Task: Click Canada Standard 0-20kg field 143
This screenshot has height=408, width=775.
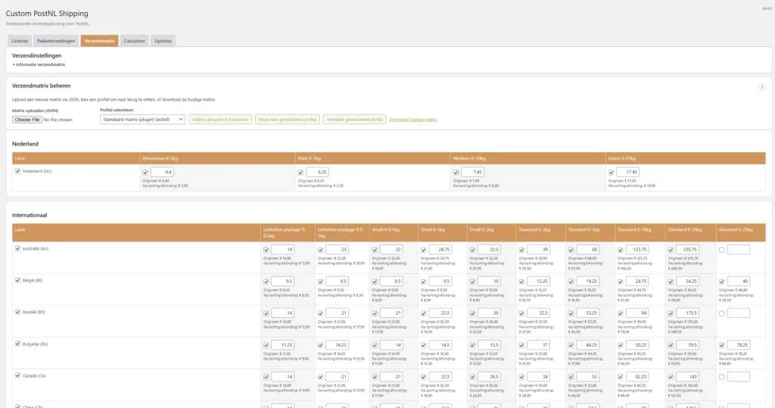Action: tap(687, 376)
